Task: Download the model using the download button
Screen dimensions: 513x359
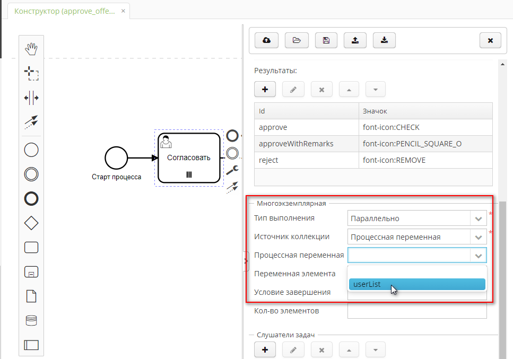Action: click(384, 40)
